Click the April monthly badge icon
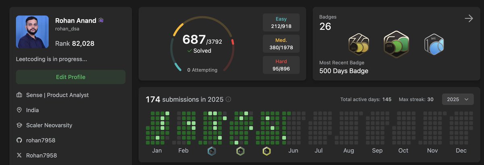 (x=240, y=151)
